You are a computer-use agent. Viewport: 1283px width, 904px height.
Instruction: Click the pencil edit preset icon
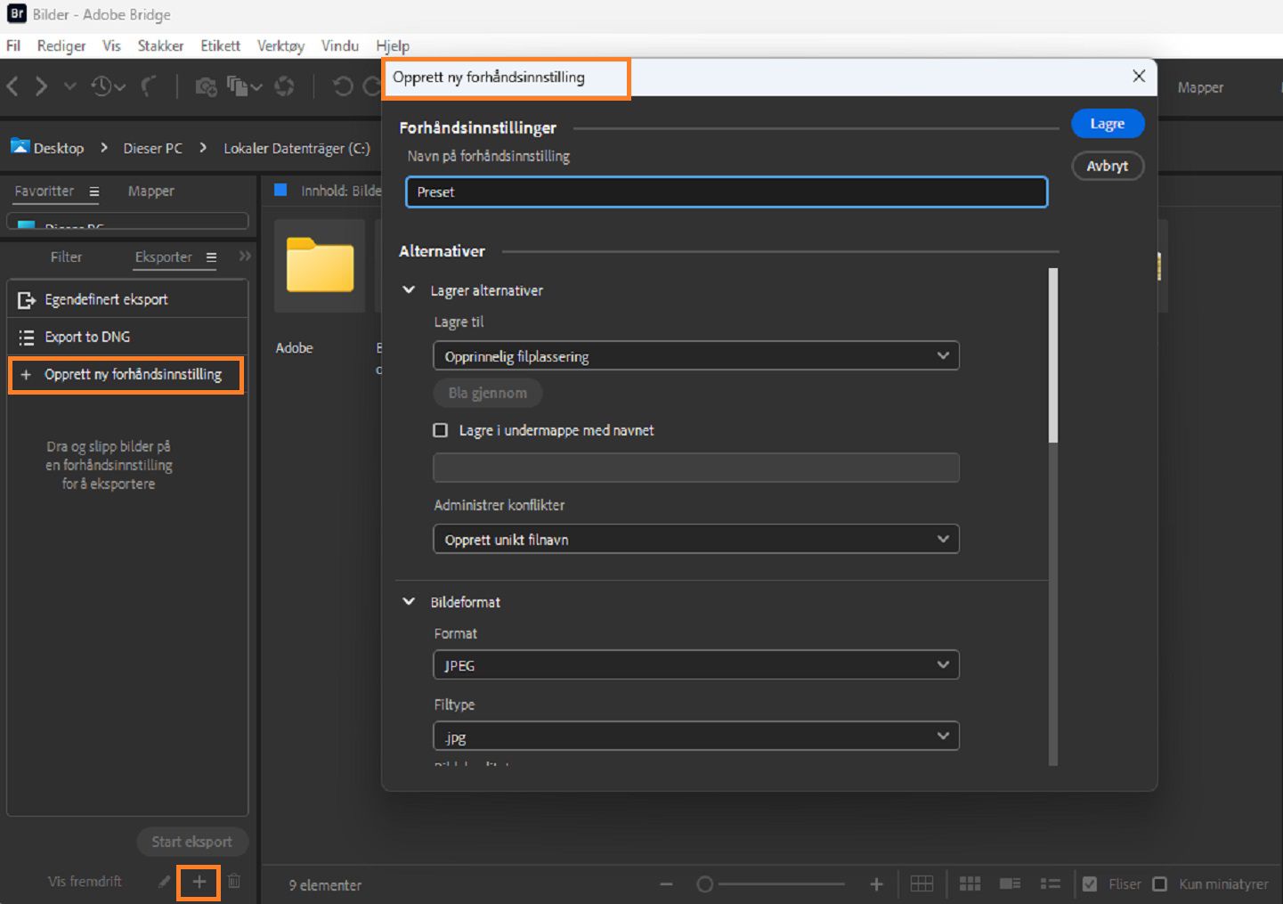click(164, 882)
